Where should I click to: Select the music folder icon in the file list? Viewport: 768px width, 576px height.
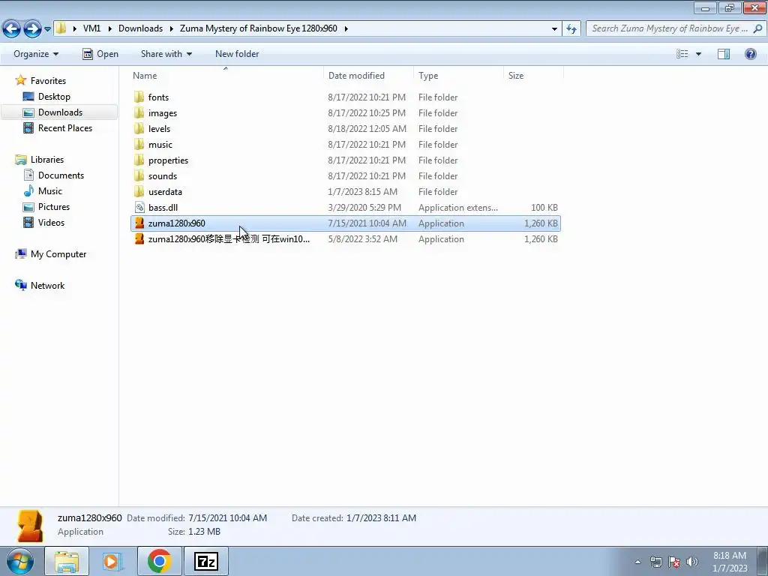tap(139, 144)
